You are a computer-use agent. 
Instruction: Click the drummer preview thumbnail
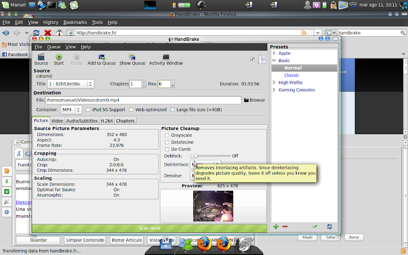point(213,206)
